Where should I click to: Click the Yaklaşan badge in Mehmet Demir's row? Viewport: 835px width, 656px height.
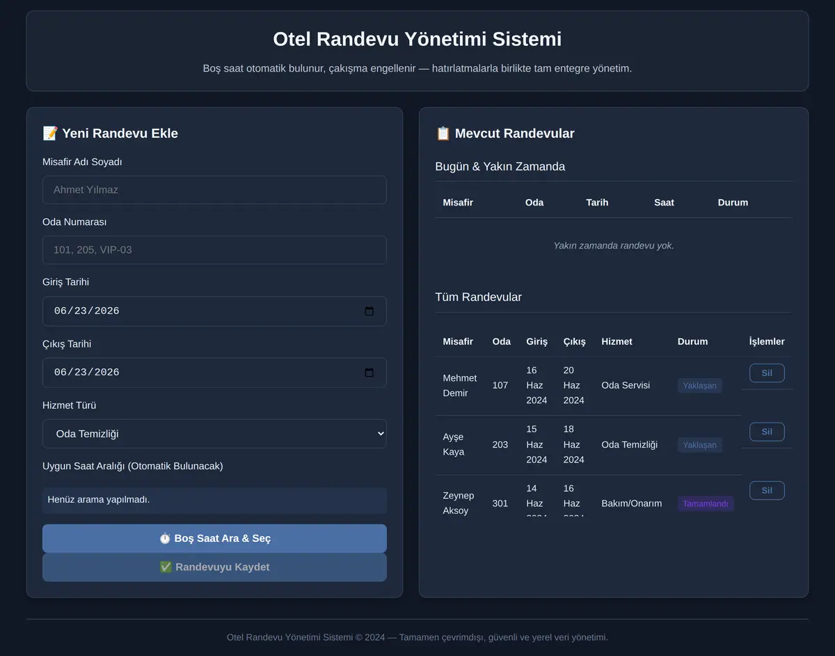tap(699, 385)
